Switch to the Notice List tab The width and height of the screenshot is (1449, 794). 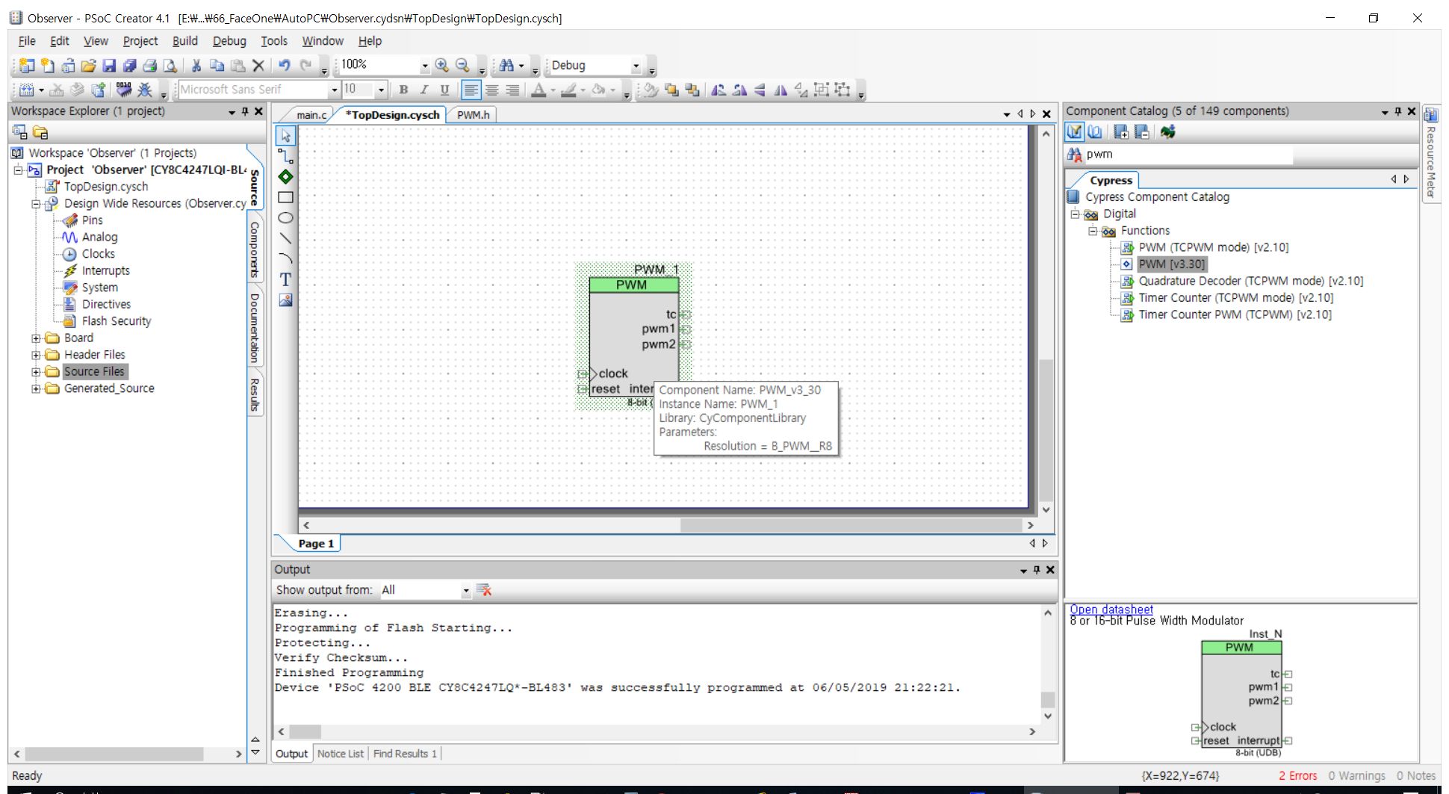coord(341,754)
